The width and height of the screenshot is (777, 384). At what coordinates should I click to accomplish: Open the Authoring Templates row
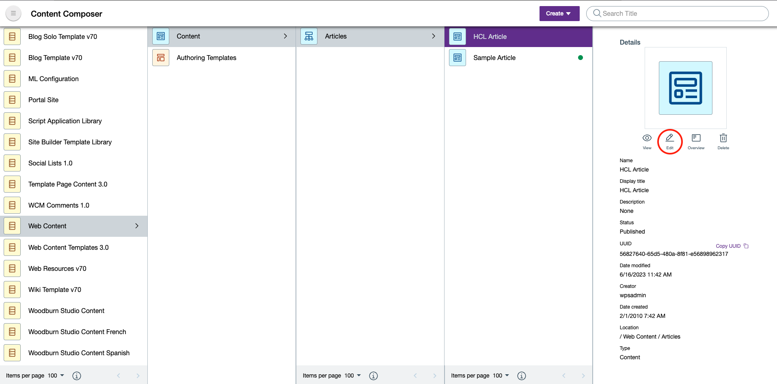pyautogui.click(x=222, y=58)
